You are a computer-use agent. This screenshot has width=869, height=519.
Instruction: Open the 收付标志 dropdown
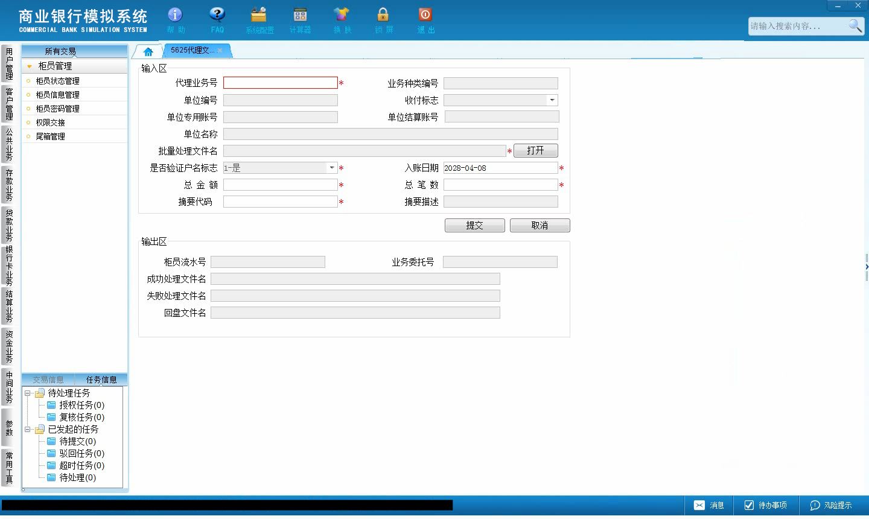point(552,100)
